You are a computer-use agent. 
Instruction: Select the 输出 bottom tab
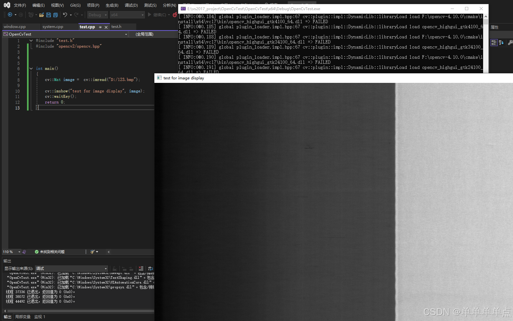point(7,317)
